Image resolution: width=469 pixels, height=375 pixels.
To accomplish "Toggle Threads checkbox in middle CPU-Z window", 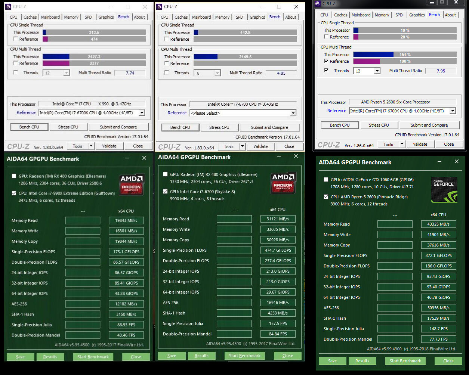I will [167, 72].
